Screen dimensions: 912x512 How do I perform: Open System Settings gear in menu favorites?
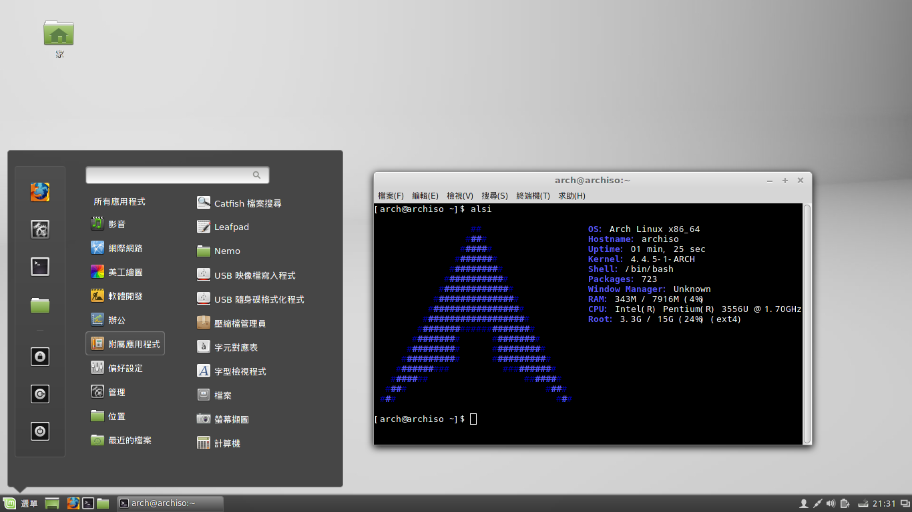pyautogui.click(x=40, y=229)
